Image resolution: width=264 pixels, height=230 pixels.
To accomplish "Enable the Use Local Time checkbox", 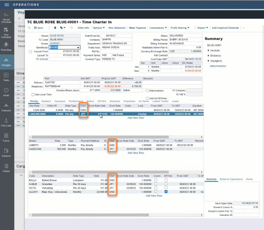I will pyautogui.click(x=32, y=95).
